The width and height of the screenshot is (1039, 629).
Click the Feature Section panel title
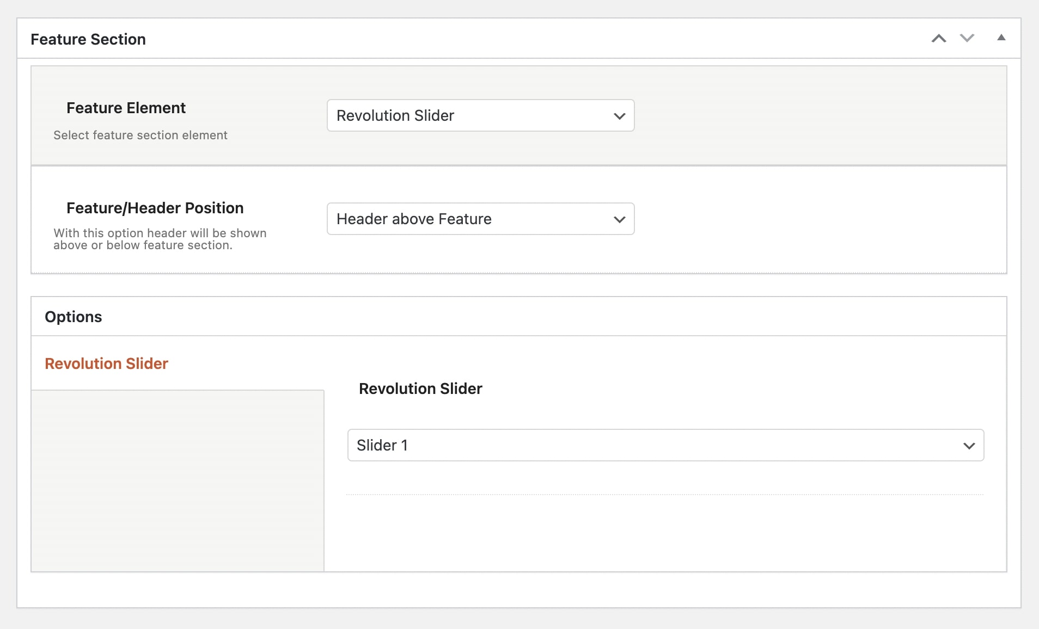[x=88, y=39]
